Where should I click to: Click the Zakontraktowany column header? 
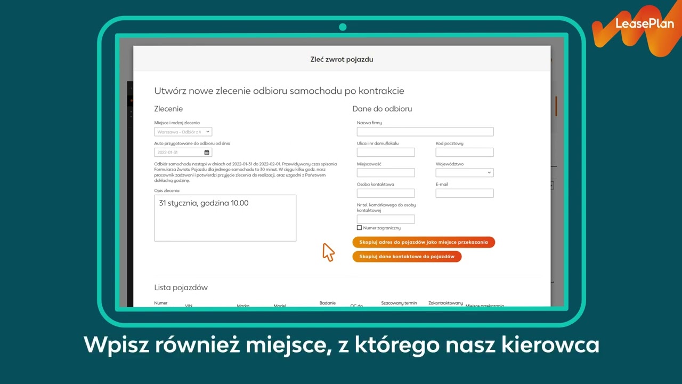click(x=446, y=303)
